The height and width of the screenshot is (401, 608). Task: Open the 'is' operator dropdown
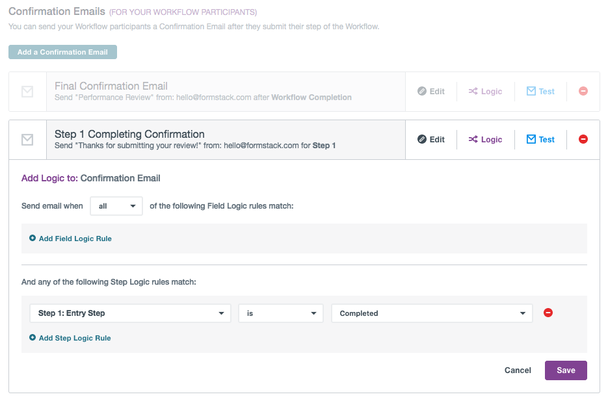point(280,313)
